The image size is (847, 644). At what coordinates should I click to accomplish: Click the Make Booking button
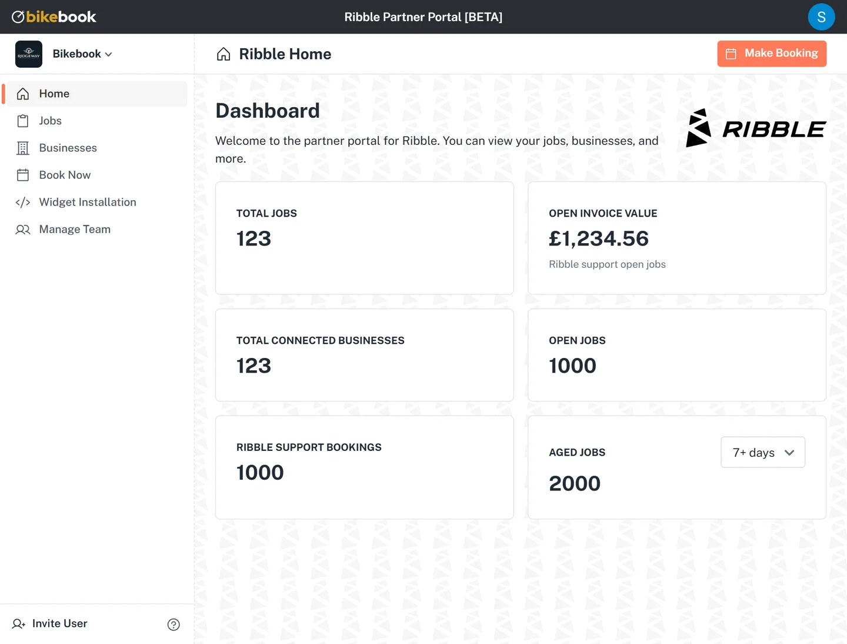(772, 54)
